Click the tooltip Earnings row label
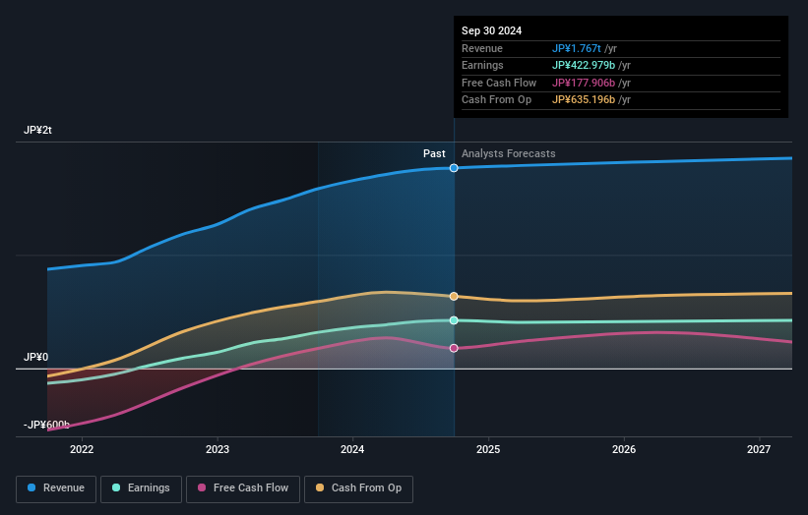The height and width of the screenshot is (515, 808). [x=482, y=65]
